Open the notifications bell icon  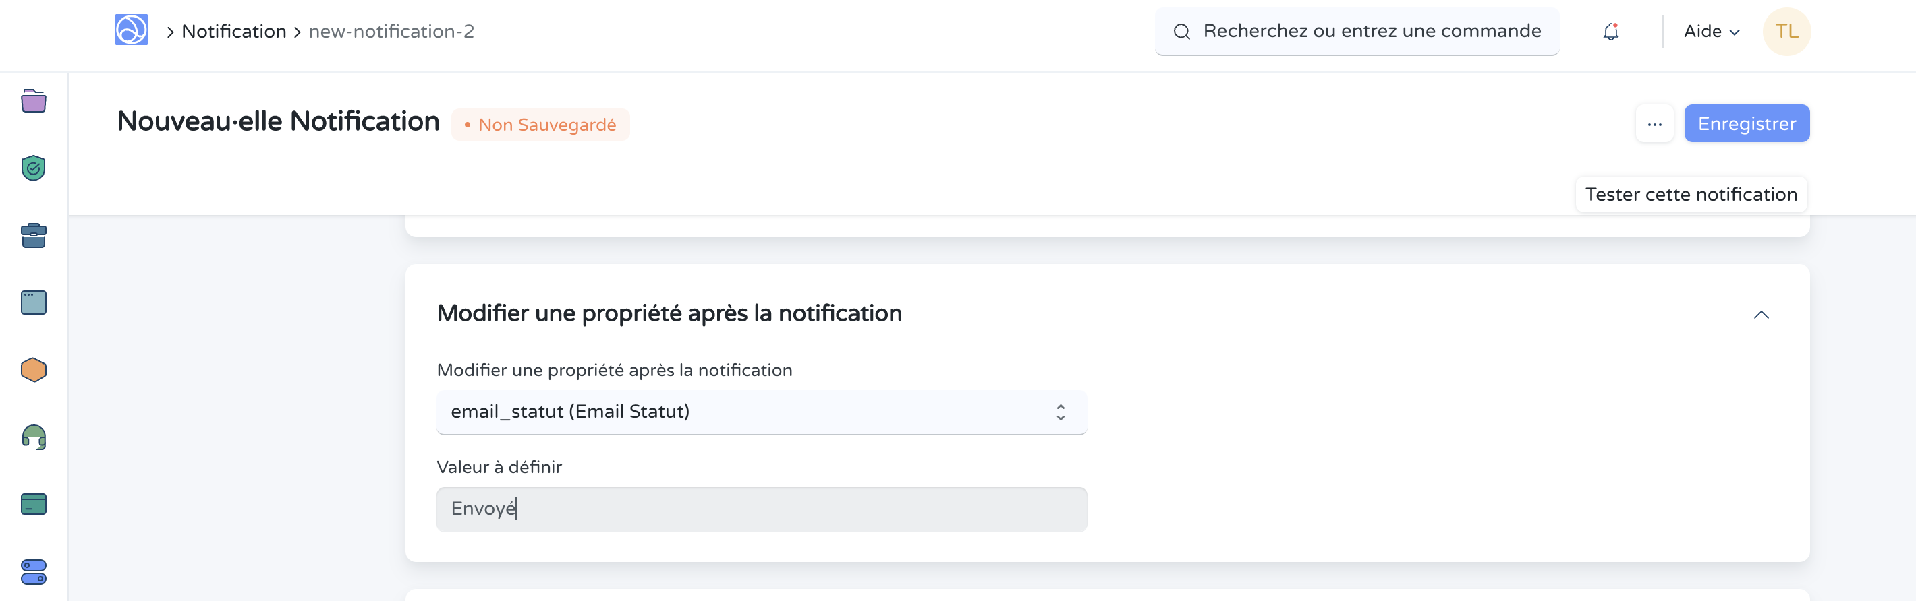click(1610, 31)
